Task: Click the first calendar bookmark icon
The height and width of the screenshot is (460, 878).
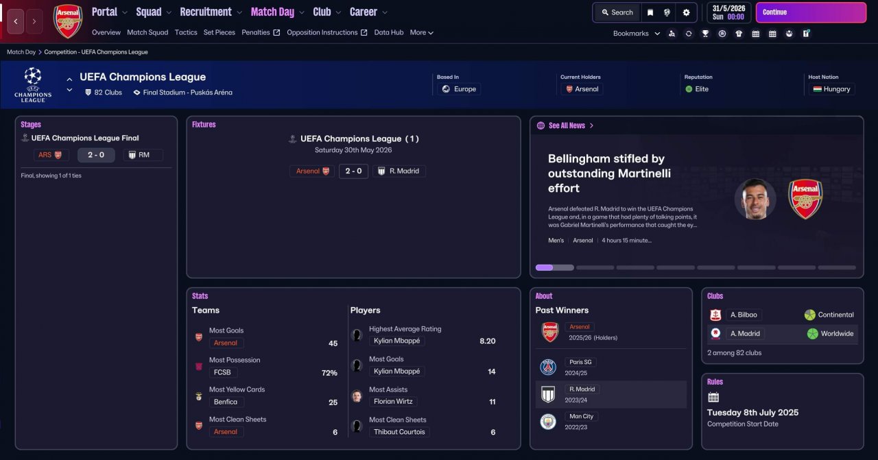Action: click(x=756, y=34)
